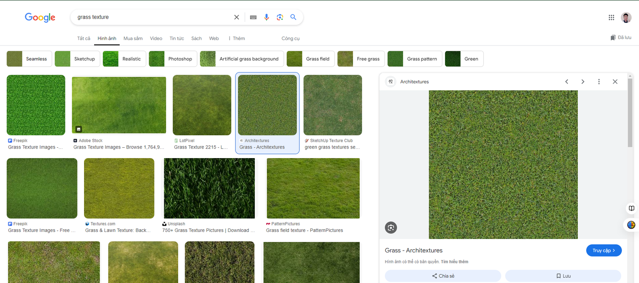The image size is (639, 283).
Task: Start voice search with microphone icon
Action: [x=266, y=17]
